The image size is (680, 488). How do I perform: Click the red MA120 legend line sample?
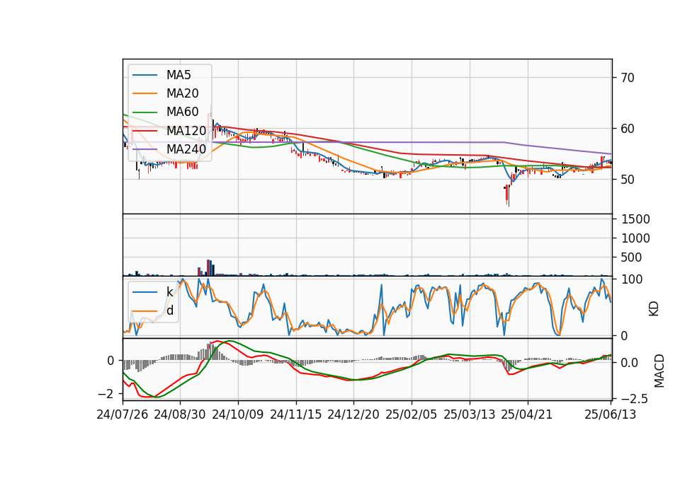pyautogui.click(x=144, y=131)
